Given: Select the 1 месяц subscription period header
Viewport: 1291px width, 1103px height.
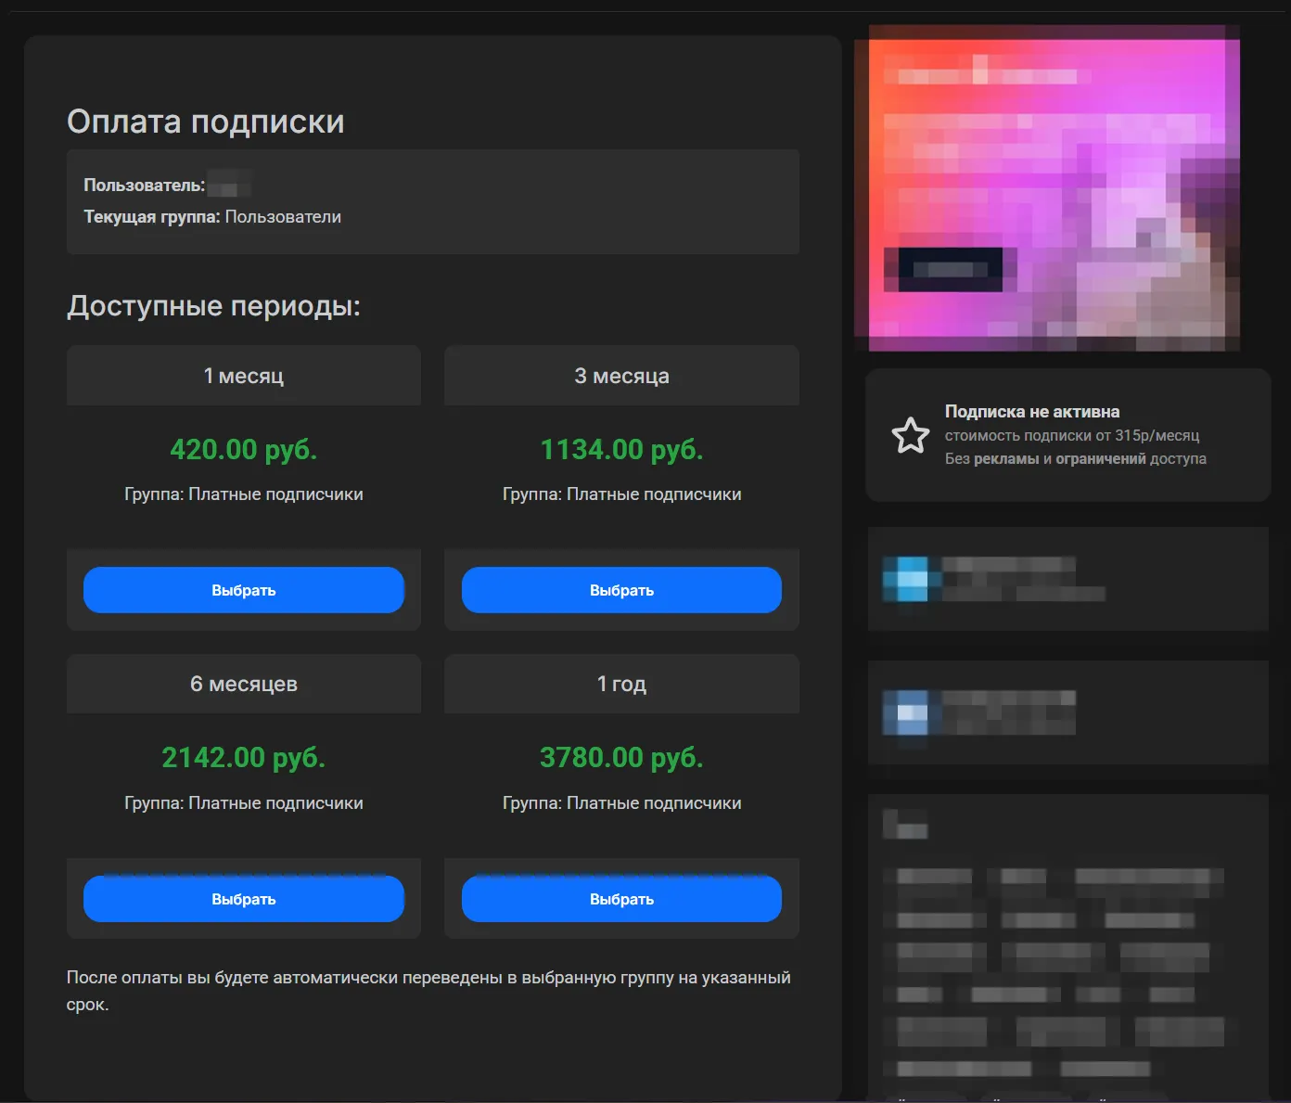Looking at the screenshot, I should click(x=243, y=375).
